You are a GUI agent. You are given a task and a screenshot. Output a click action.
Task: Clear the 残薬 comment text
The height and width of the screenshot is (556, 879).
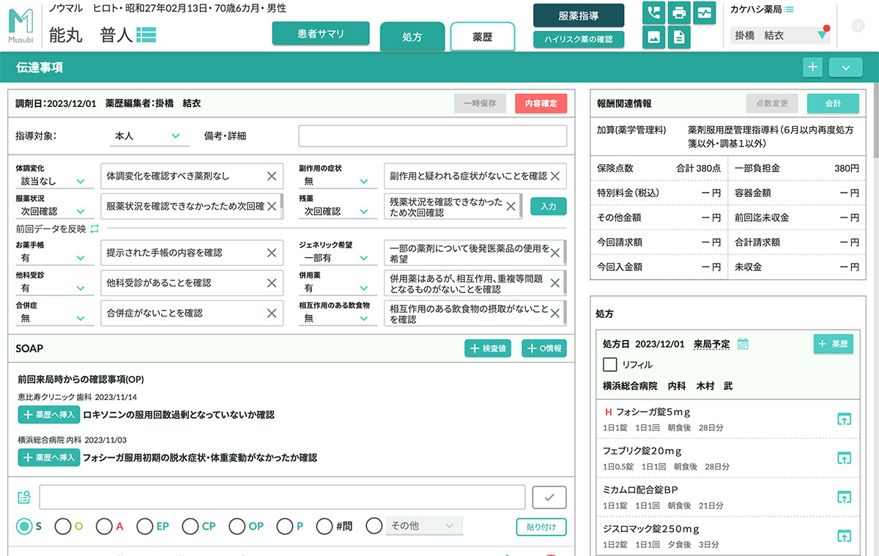(x=511, y=206)
